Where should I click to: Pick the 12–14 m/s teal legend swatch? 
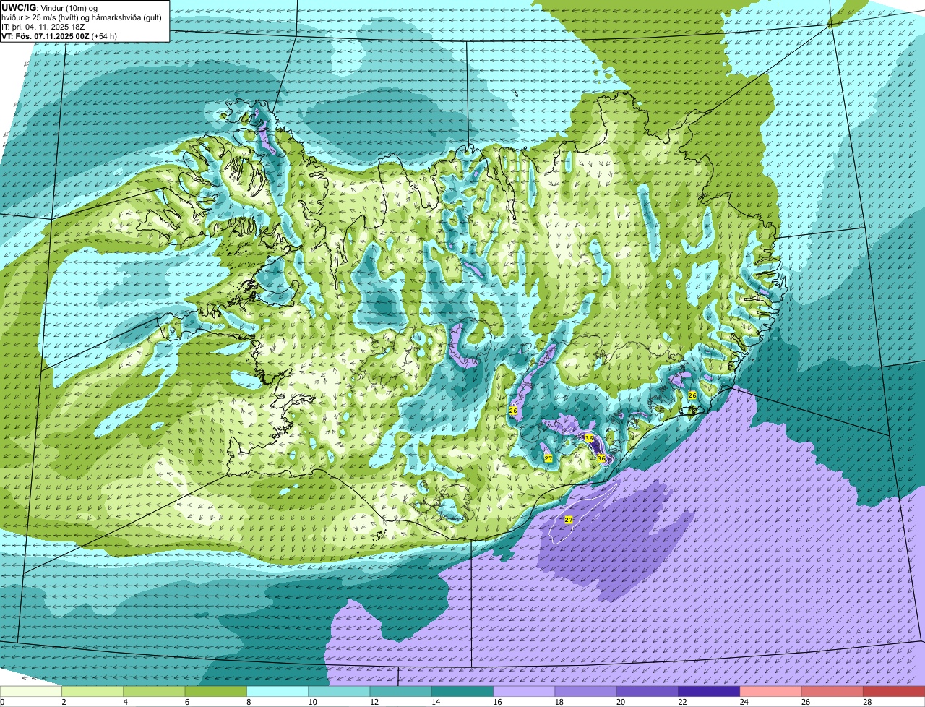(x=400, y=692)
